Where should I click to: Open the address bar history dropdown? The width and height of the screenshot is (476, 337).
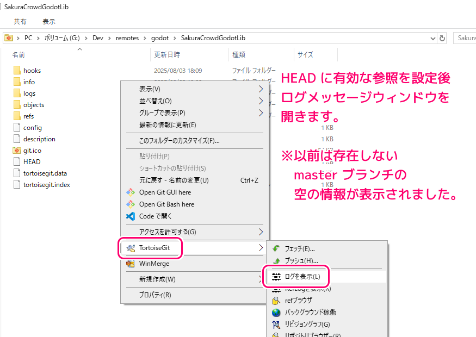coord(433,38)
